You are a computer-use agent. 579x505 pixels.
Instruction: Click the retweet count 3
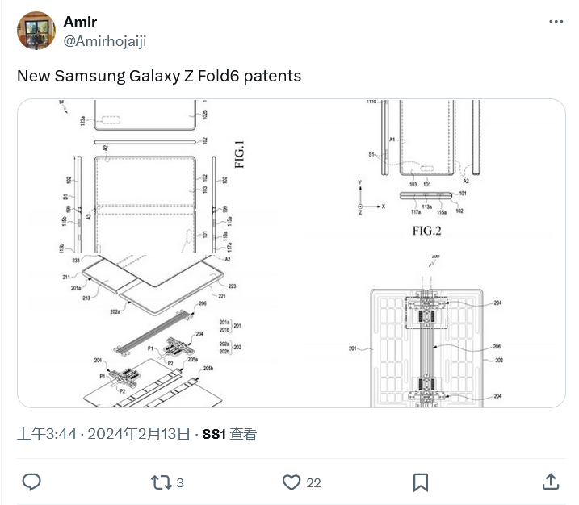(x=180, y=483)
